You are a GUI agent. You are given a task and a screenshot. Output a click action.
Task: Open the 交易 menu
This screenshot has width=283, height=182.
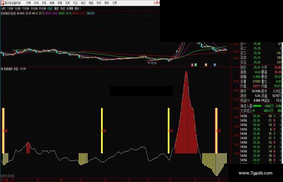coord(115,3)
